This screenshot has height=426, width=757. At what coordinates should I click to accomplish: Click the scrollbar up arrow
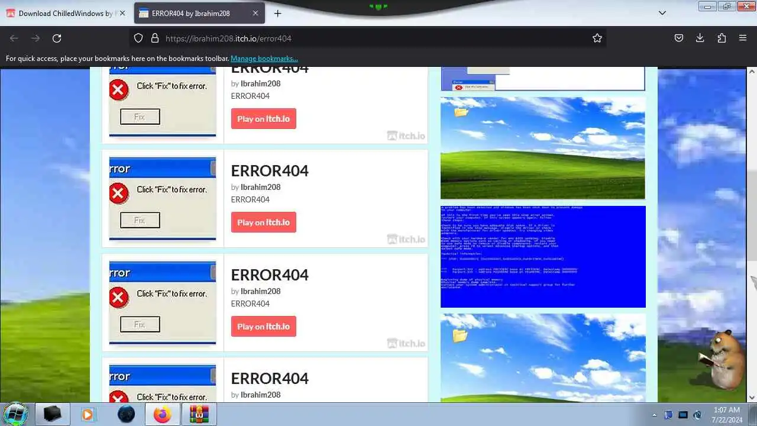pos(752,73)
